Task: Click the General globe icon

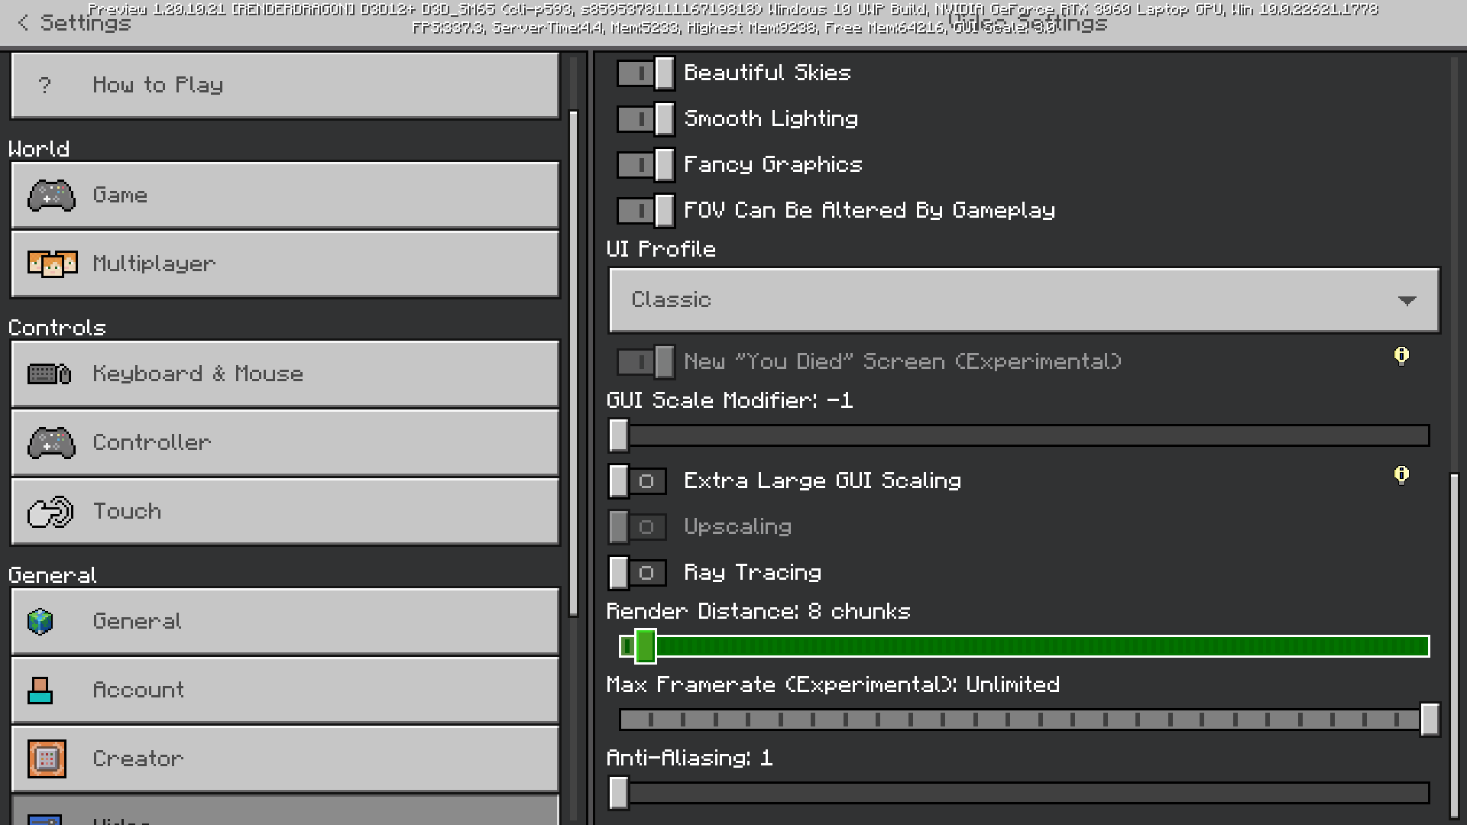Action: (x=40, y=621)
